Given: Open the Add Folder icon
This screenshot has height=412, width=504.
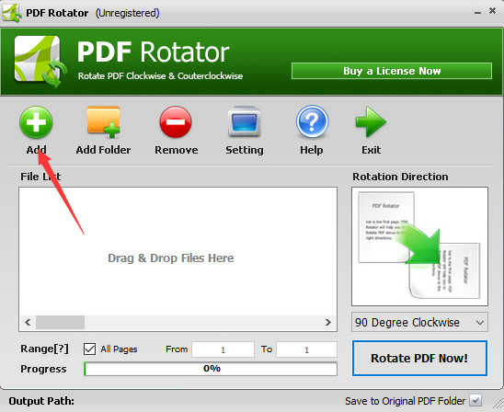Looking at the screenshot, I should click(103, 122).
